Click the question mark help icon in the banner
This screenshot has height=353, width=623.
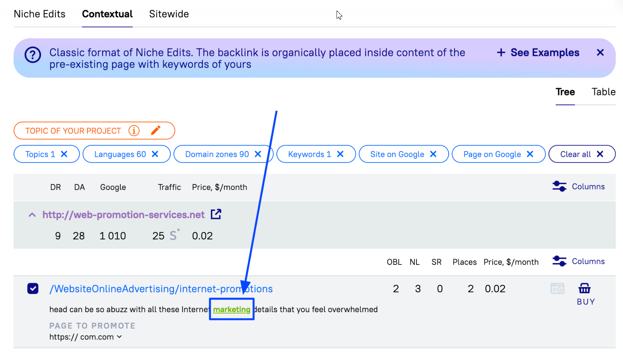[x=33, y=55]
